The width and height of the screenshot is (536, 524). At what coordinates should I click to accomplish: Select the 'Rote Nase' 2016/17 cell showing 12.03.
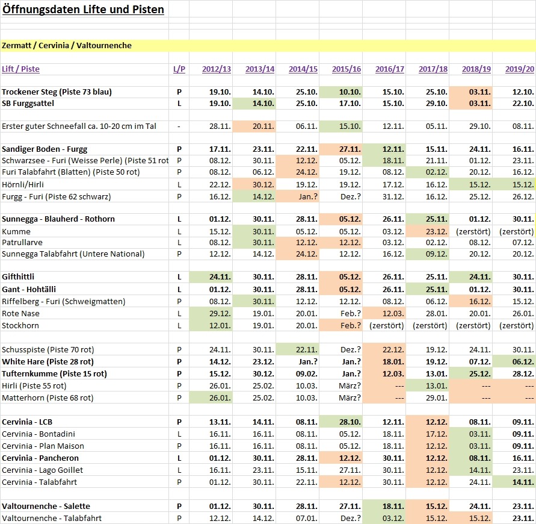tap(390, 313)
